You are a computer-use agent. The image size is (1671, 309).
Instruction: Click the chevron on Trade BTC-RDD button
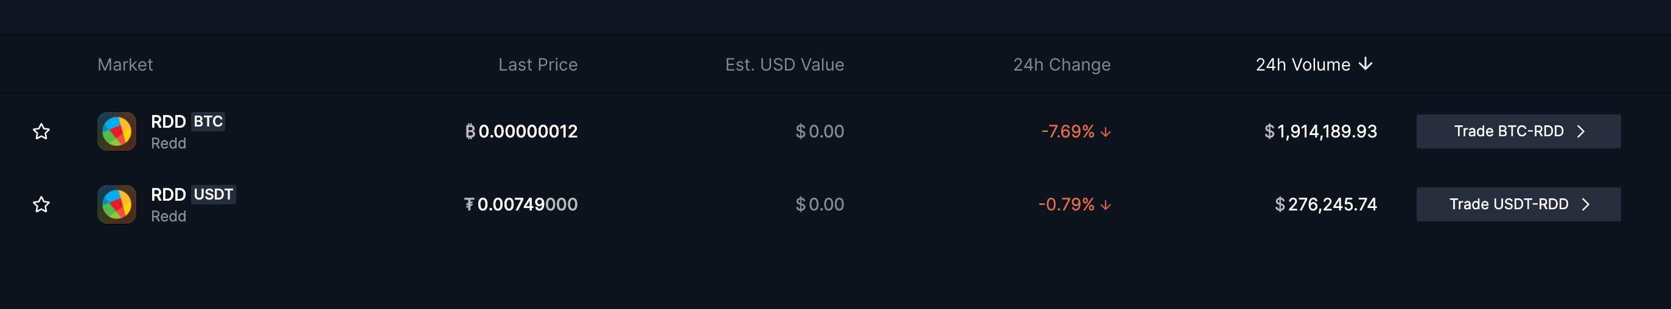pyautogui.click(x=1581, y=131)
